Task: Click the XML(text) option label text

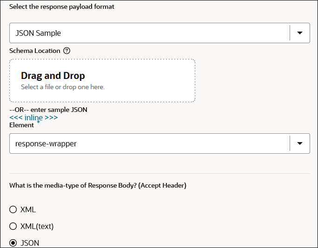Action: [37, 226]
